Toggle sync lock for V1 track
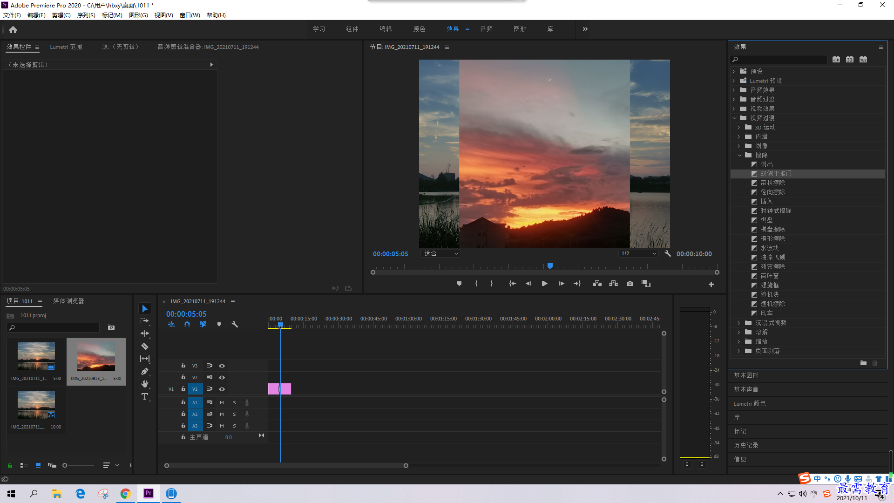The image size is (894, 503). click(209, 389)
